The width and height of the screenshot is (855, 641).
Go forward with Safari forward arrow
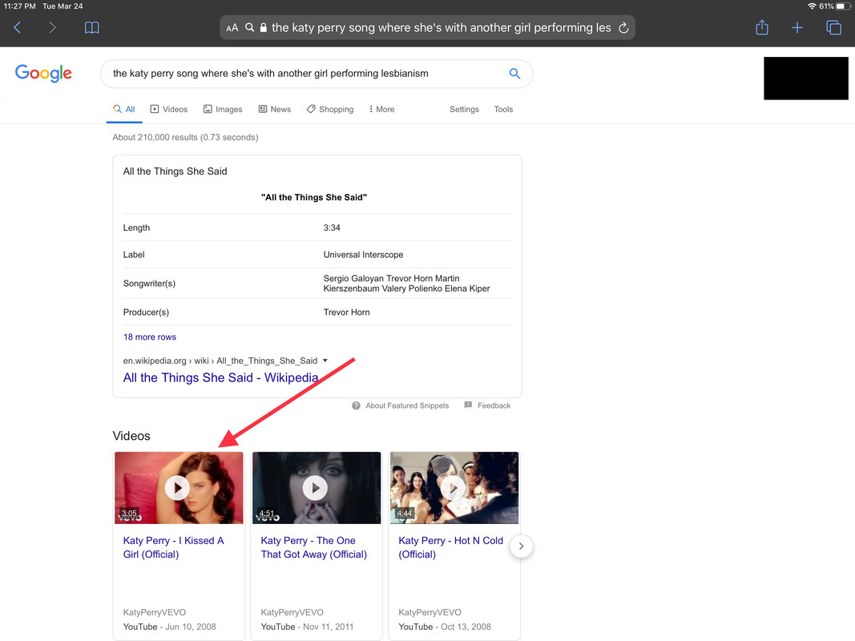(x=52, y=27)
